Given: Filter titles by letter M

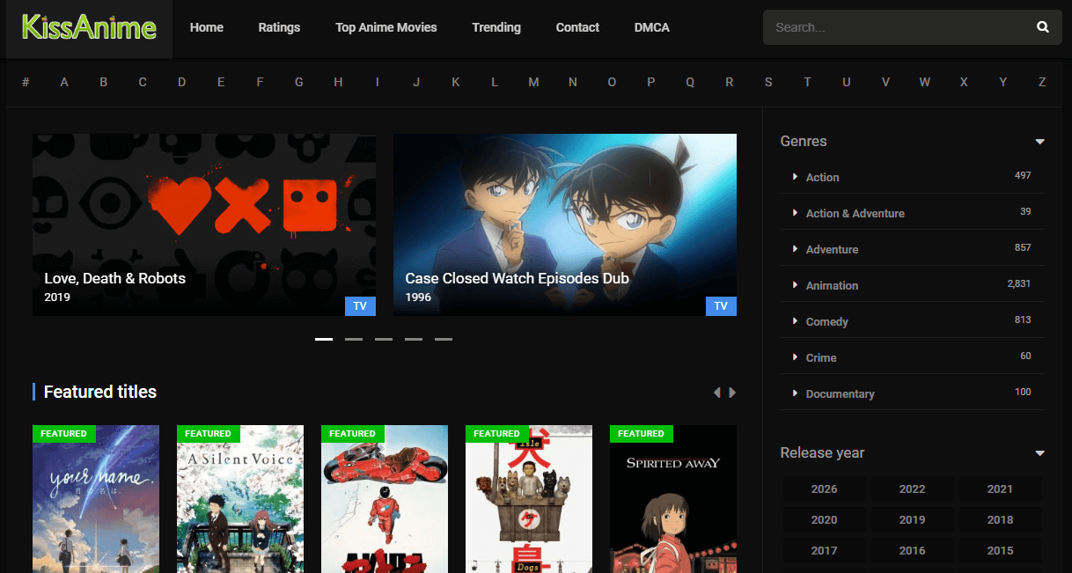Looking at the screenshot, I should (x=533, y=82).
